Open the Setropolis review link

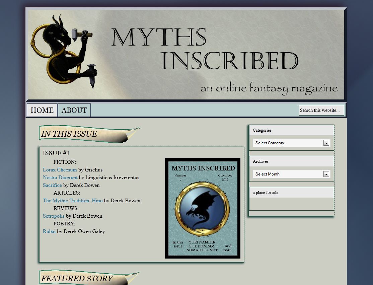(x=54, y=216)
